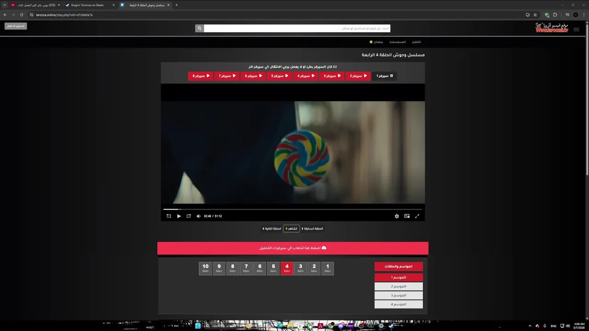This screenshot has width=589, height=331.
Task: Open episode 10 in the episode list
Action: pos(205,268)
